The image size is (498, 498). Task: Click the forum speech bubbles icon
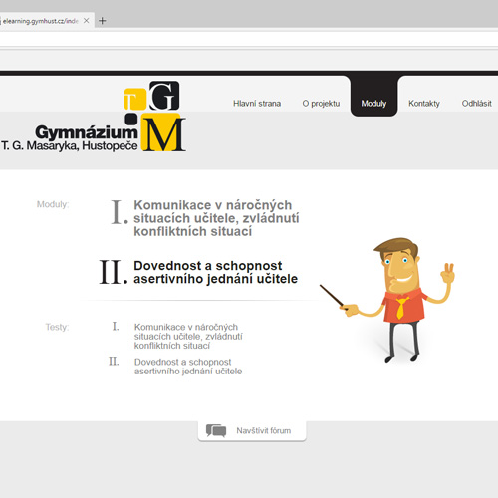coord(216,431)
